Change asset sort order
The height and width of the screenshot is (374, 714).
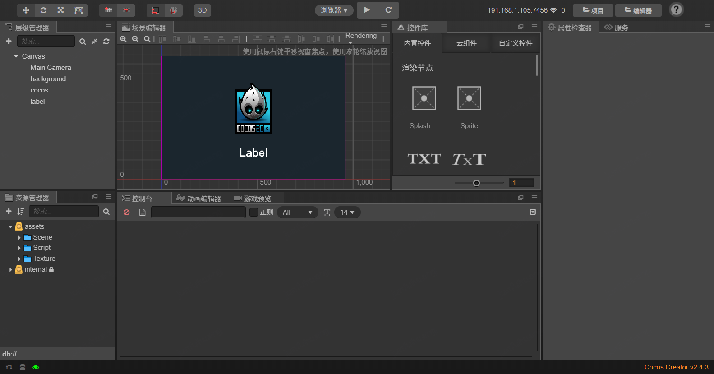tap(21, 211)
